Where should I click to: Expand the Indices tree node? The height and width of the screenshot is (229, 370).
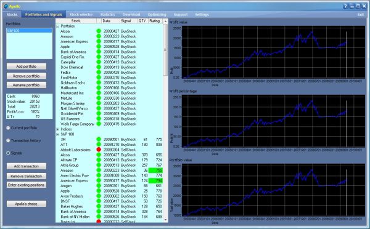pyautogui.click(x=57, y=129)
